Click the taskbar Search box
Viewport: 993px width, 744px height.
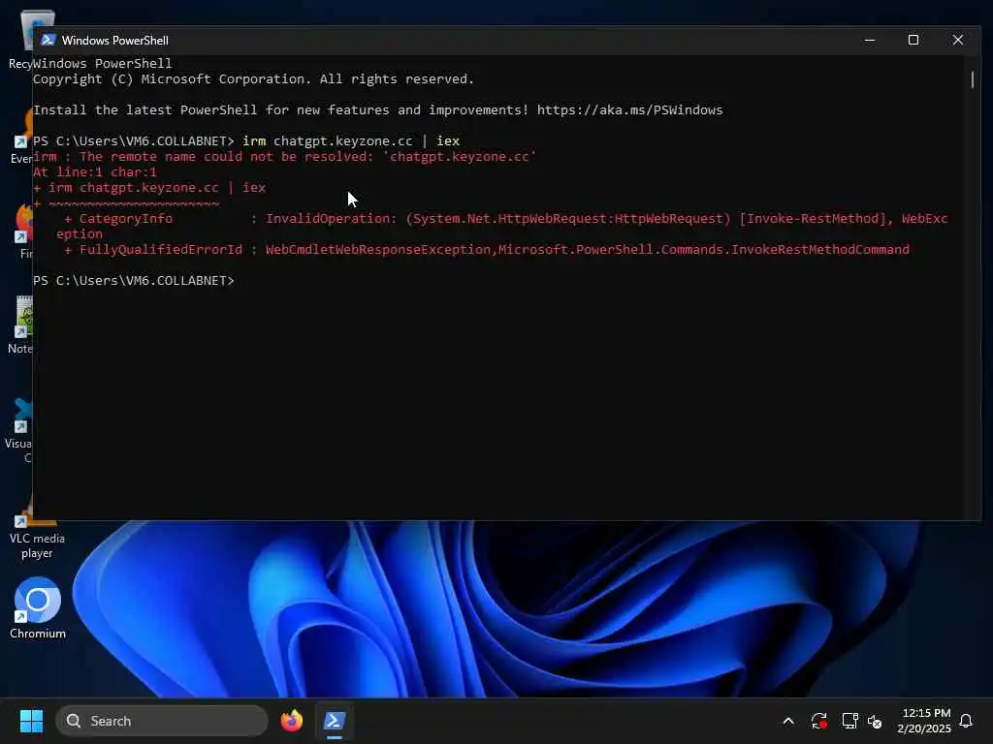point(162,721)
